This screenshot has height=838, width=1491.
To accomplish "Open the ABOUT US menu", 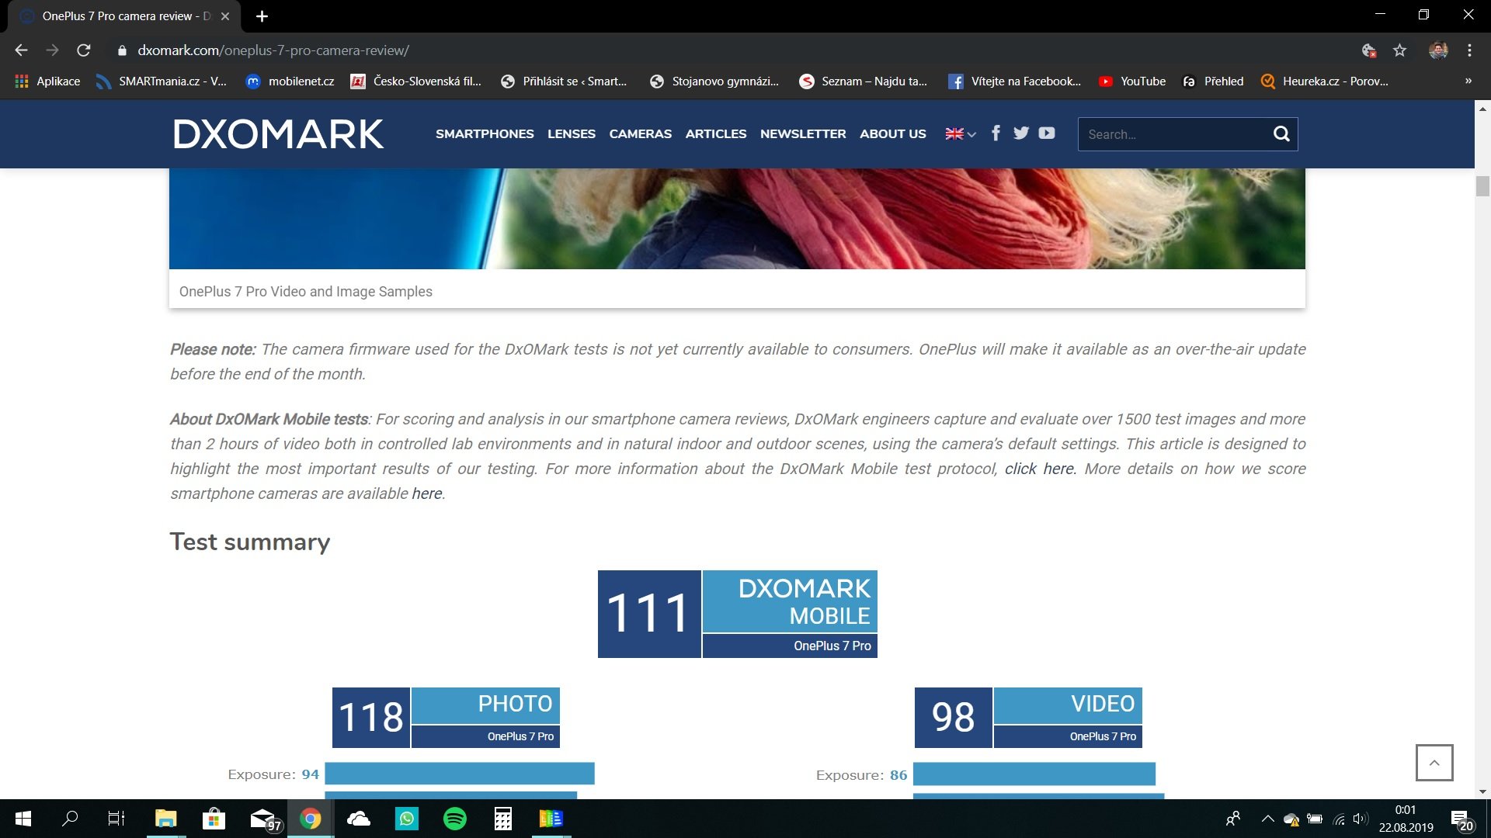I will pyautogui.click(x=893, y=134).
